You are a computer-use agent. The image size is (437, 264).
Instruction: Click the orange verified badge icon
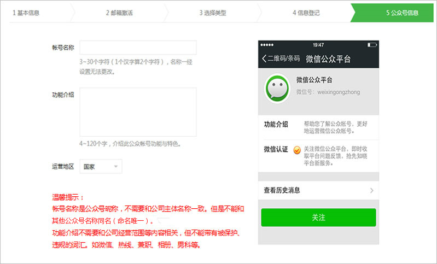(296, 150)
